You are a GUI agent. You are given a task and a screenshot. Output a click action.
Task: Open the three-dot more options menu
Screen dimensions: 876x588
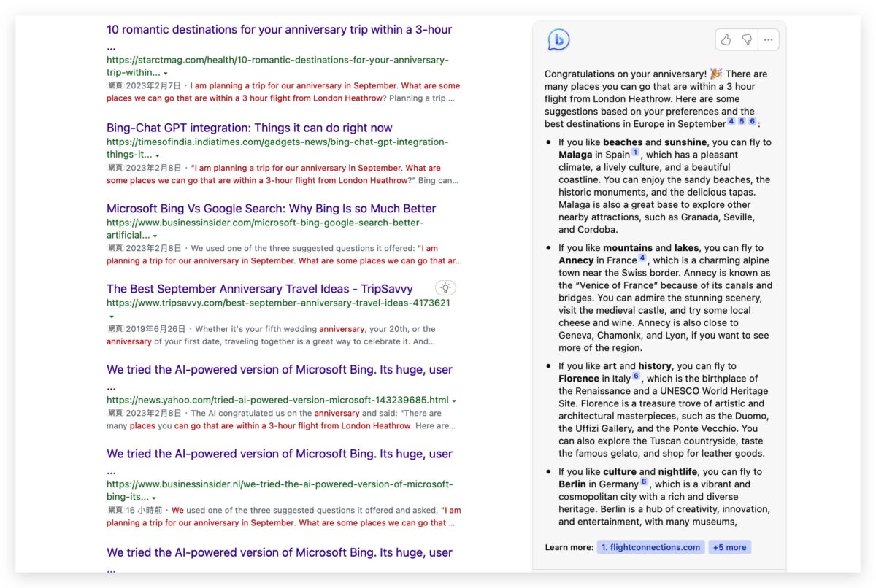(768, 40)
